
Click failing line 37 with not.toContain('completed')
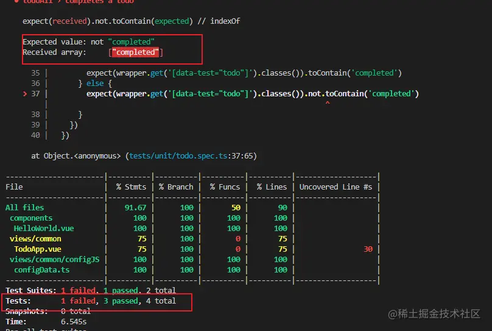252,94
